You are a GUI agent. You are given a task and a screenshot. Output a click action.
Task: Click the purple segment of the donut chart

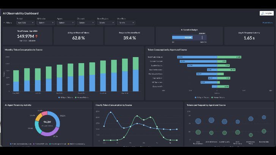pos(50,132)
